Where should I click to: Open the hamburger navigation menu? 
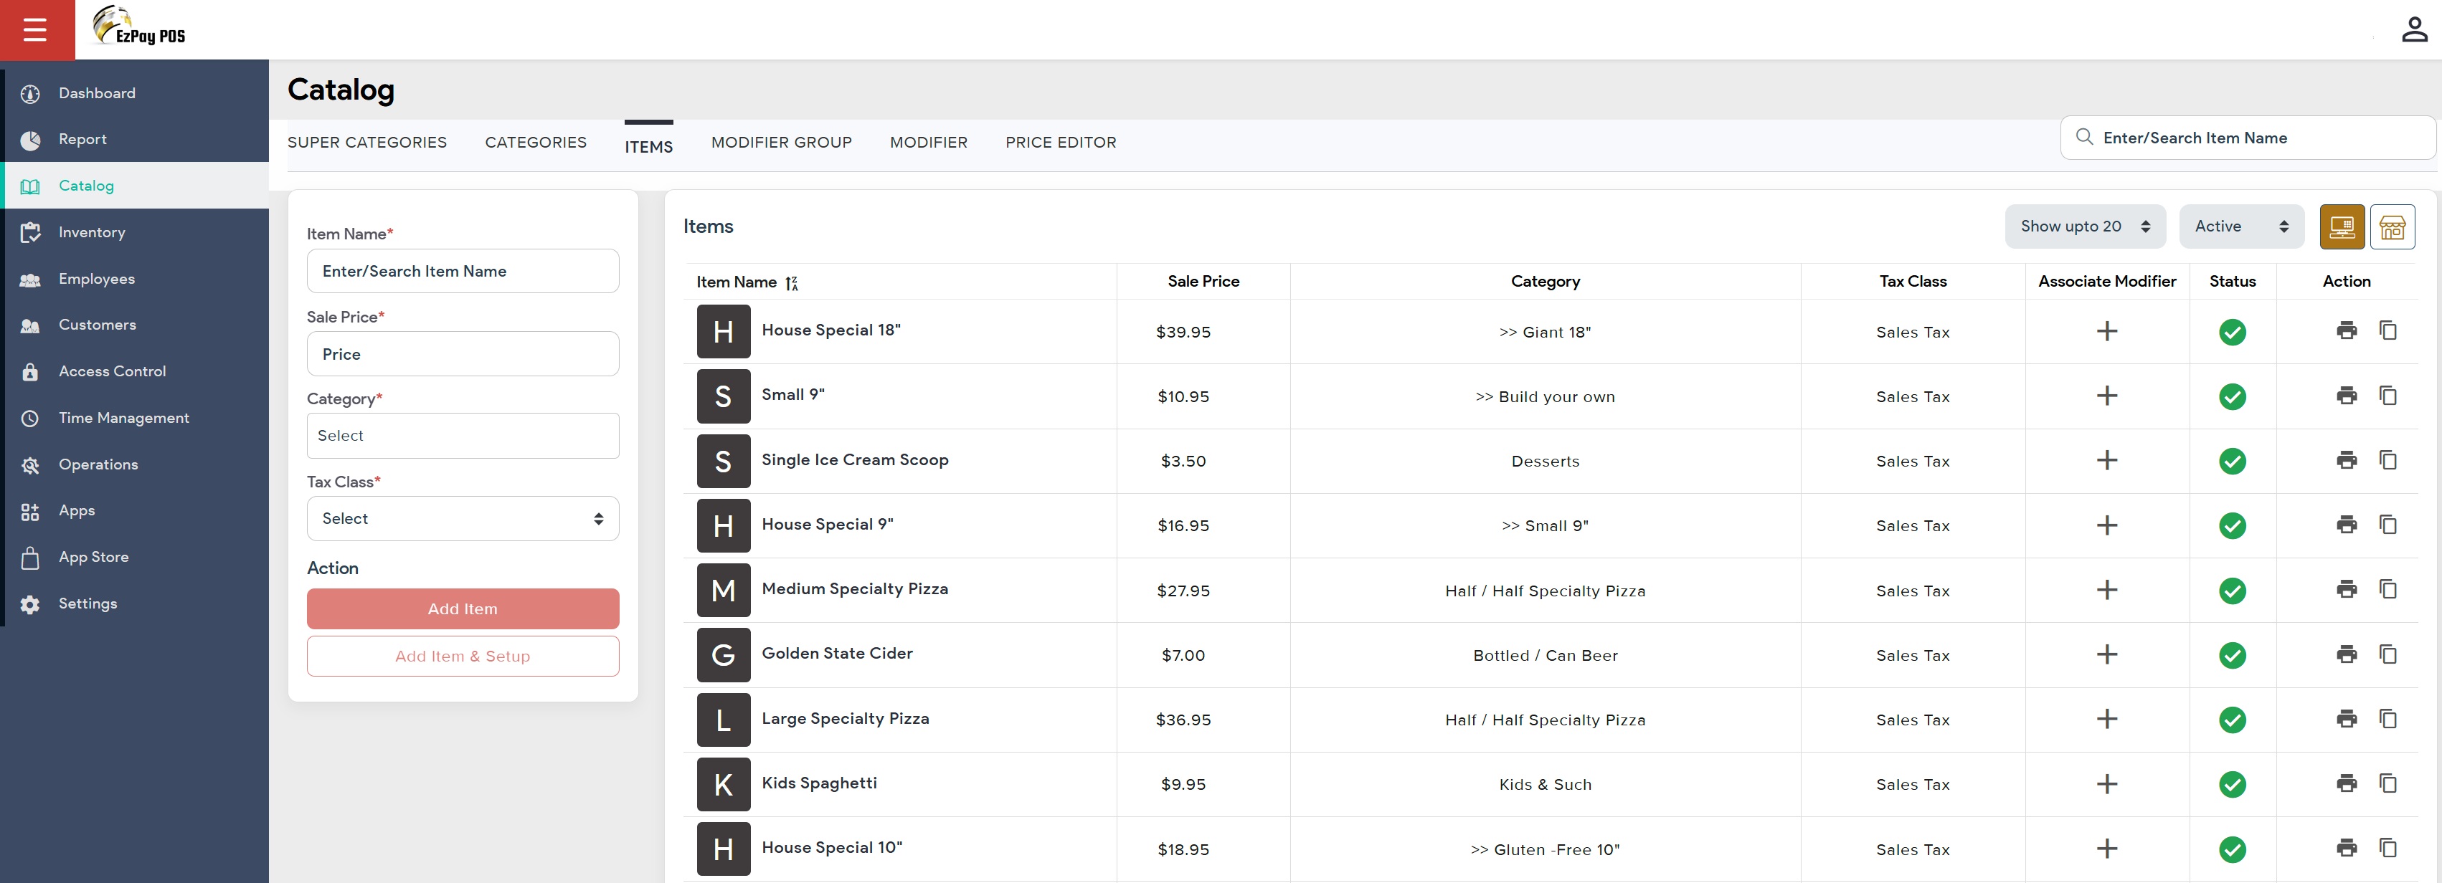pos(36,29)
